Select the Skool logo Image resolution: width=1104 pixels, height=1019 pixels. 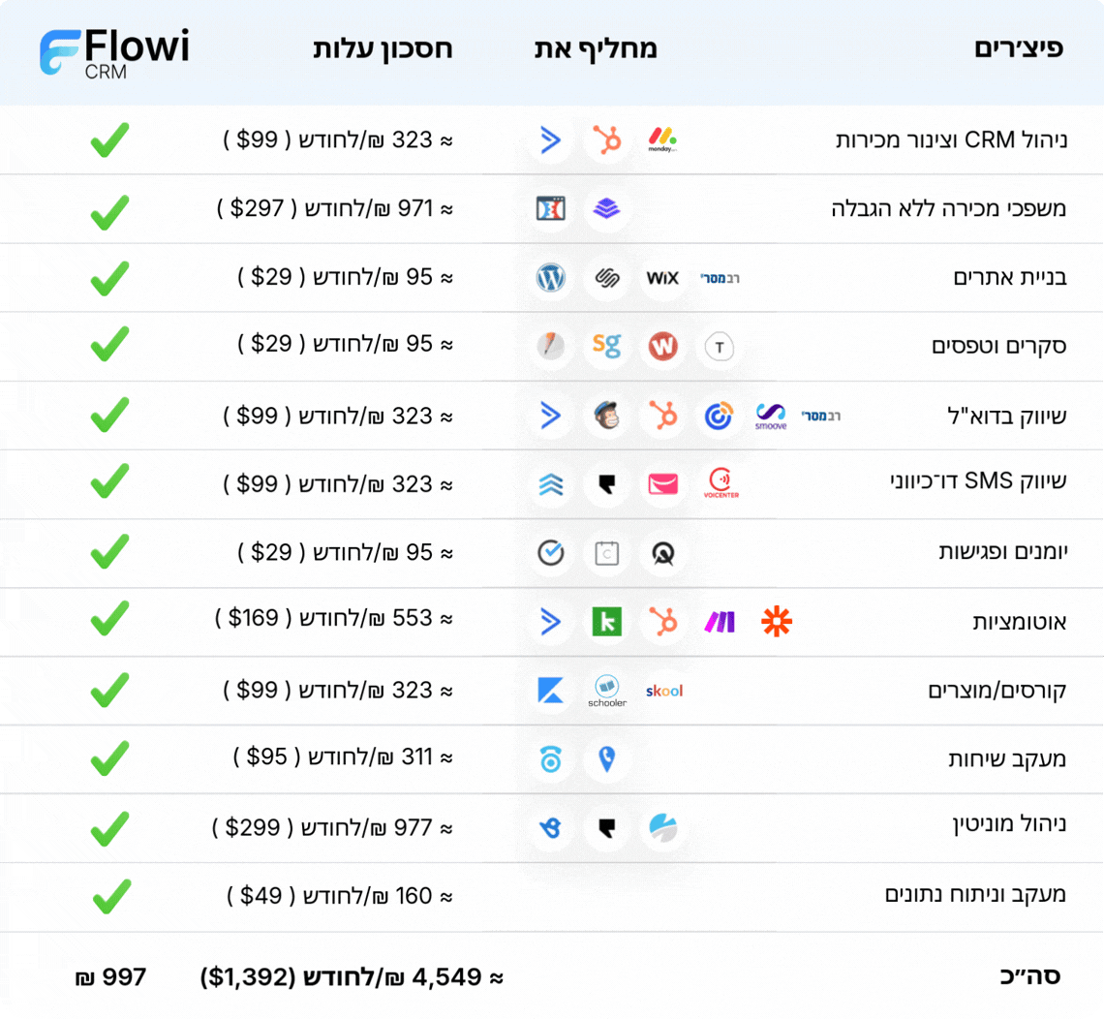[663, 691]
